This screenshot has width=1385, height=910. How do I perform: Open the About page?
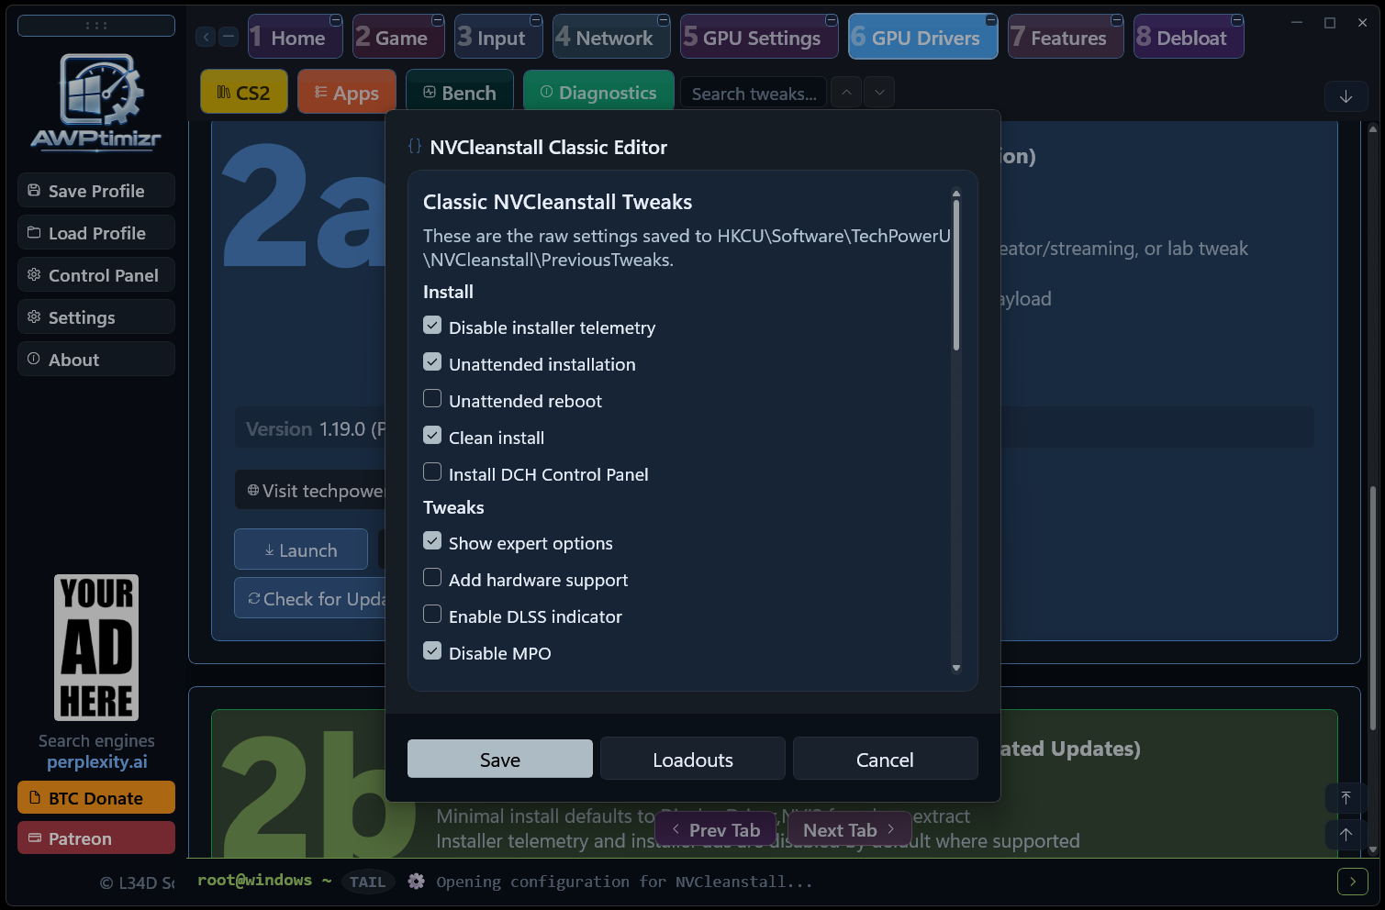pos(96,360)
